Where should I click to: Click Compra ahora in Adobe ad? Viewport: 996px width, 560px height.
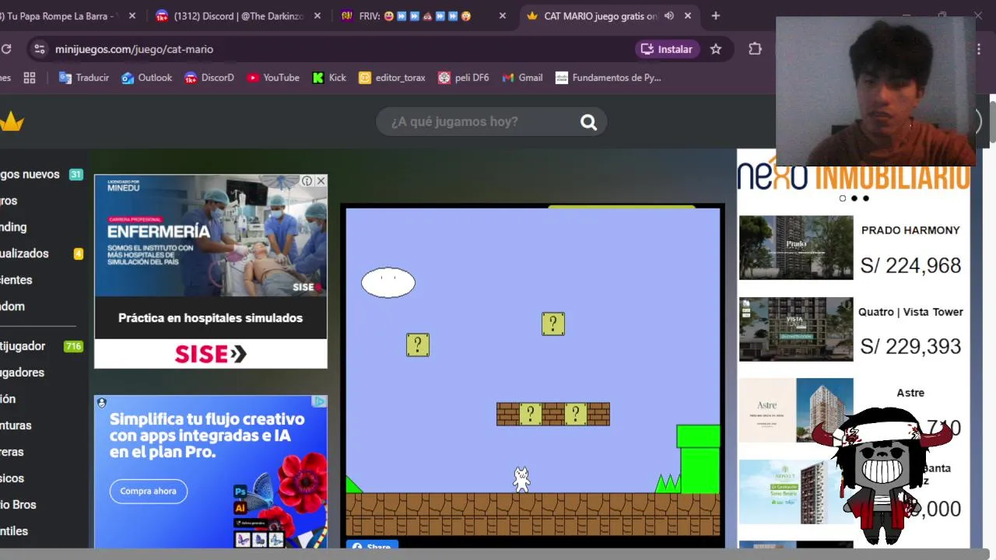pyautogui.click(x=149, y=492)
